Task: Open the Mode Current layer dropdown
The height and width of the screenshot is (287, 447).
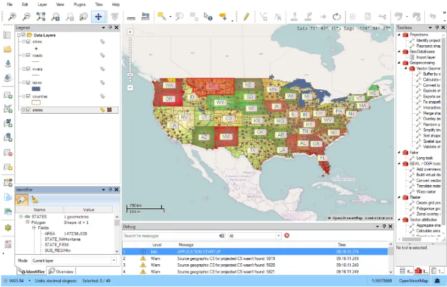Action: (73, 261)
